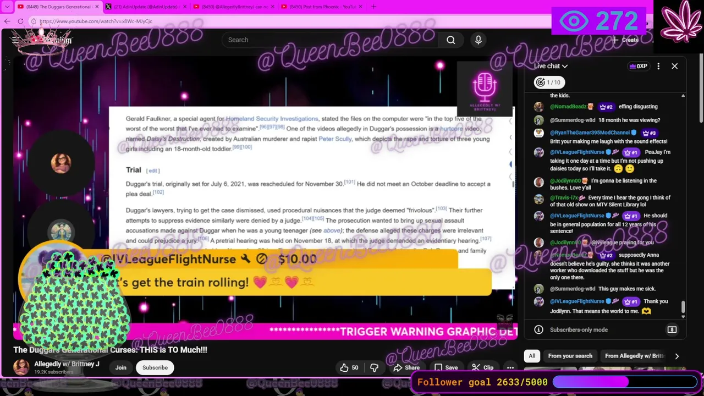Click icon right of subscribers-only mode
The height and width of the screenshot is (396, 704).
point(672,329)
